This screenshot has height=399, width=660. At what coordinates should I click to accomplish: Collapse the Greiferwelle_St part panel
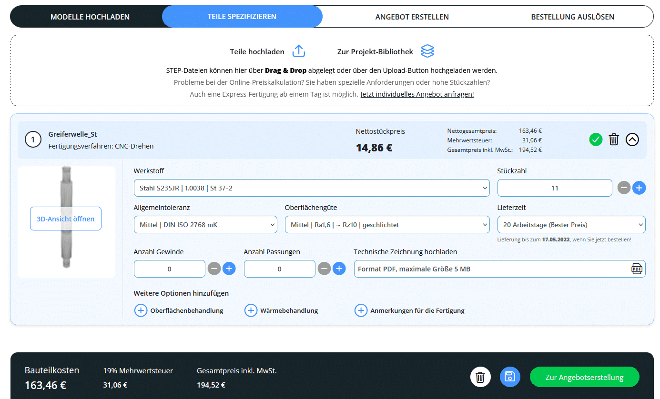click(632, 140)
